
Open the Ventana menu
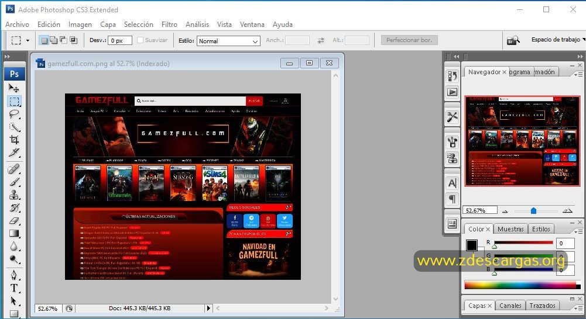[252, 25]
